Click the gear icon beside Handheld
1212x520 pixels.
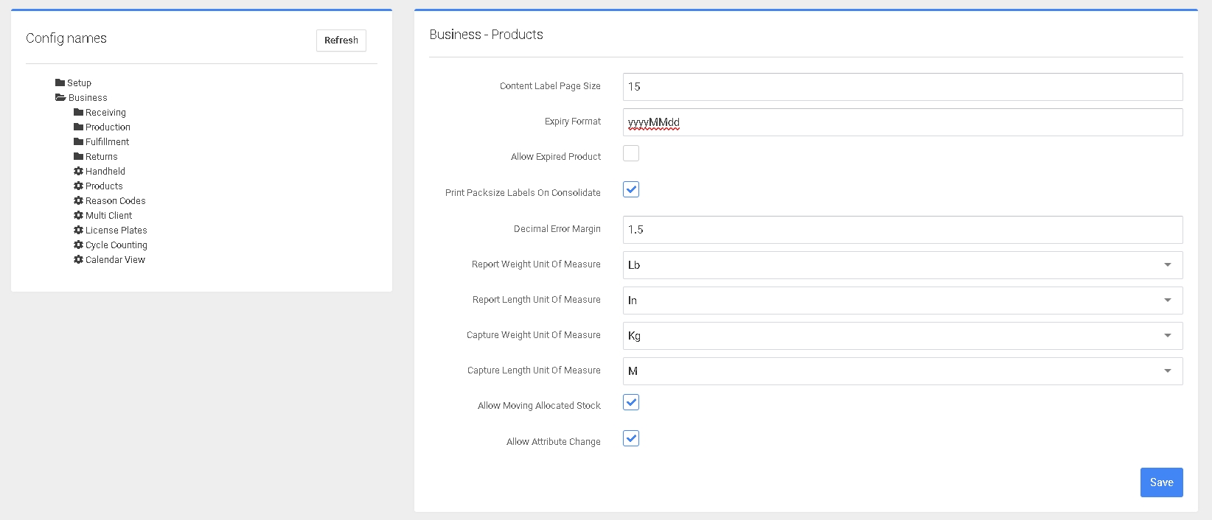click(x=78, y=172)
